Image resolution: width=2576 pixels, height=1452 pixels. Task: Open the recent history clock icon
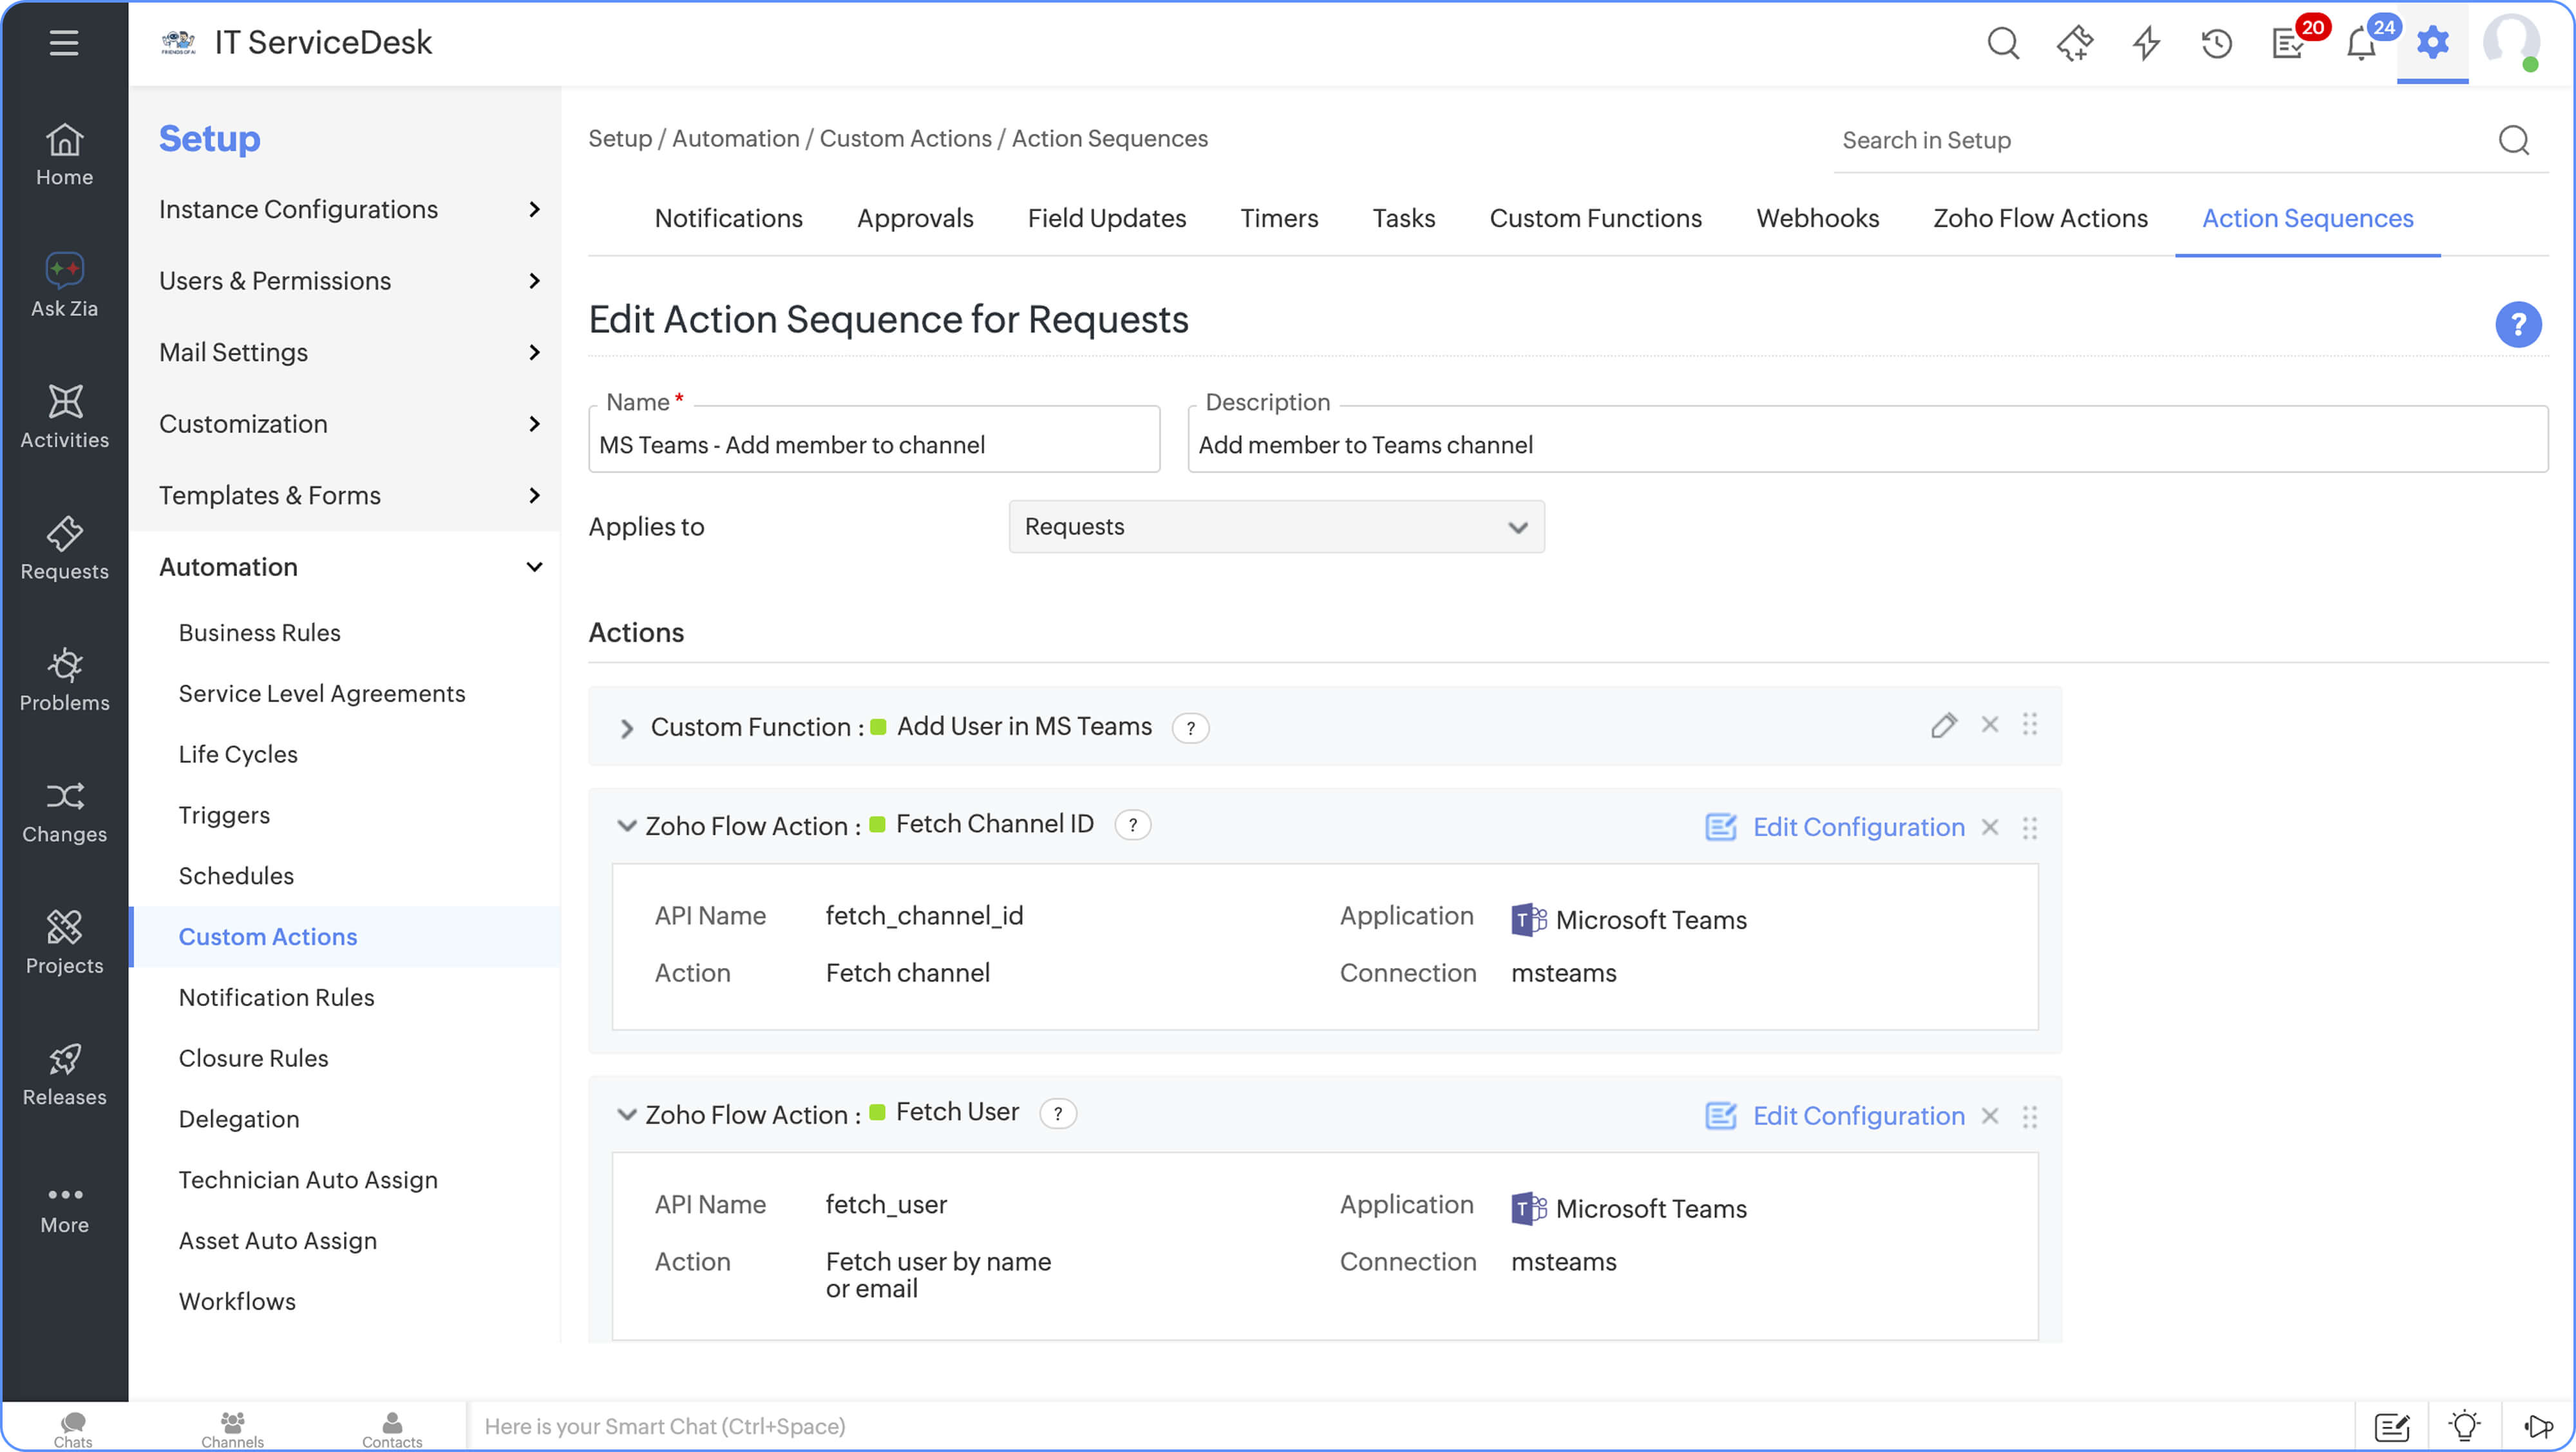click(2216, 44)
